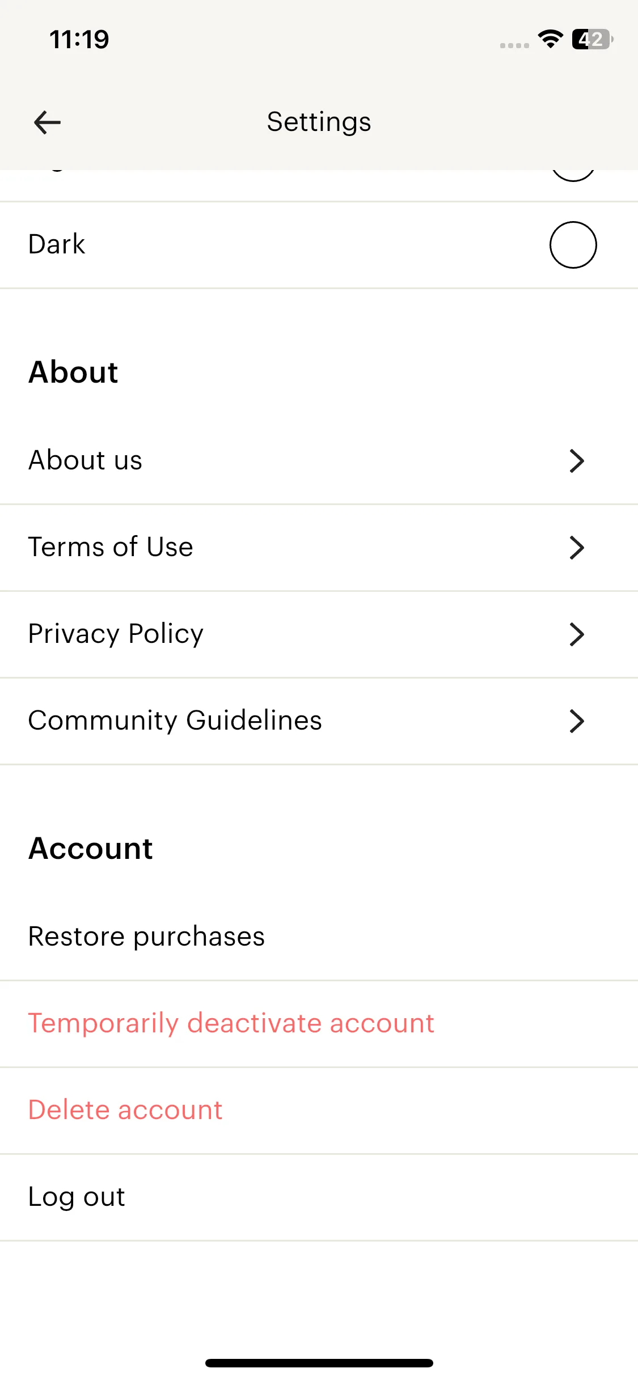The height and width of the screenshot is (1381, 638).
Task: Tap the battery indicator icon
Action: tap(592, 39)
